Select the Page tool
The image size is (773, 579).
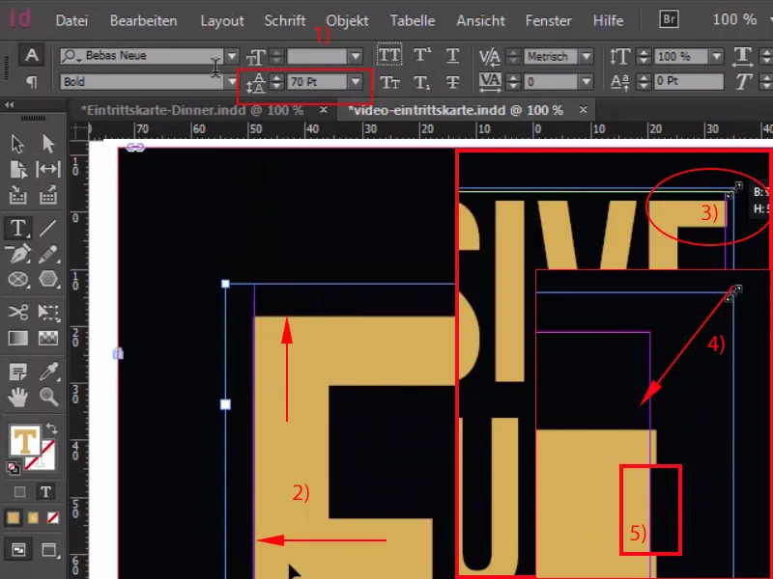(17, 170)
